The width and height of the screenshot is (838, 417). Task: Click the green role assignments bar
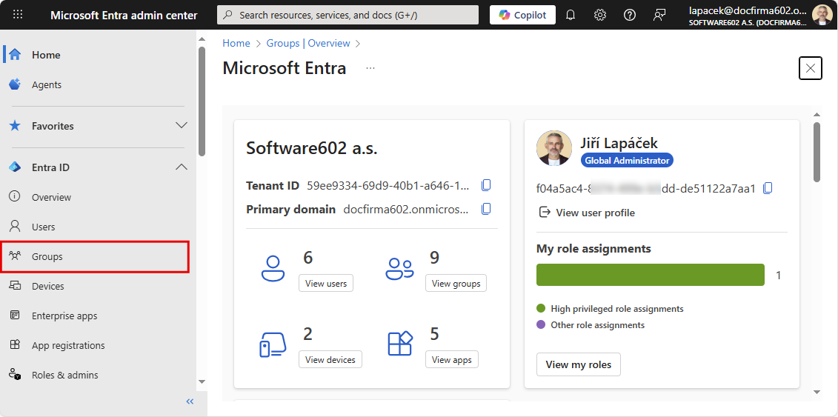tap(651, 275)
